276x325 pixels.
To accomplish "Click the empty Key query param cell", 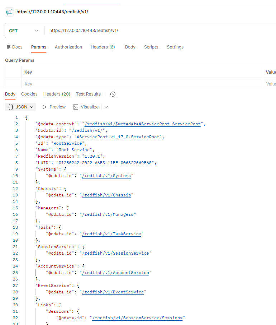I will point(142,84).
